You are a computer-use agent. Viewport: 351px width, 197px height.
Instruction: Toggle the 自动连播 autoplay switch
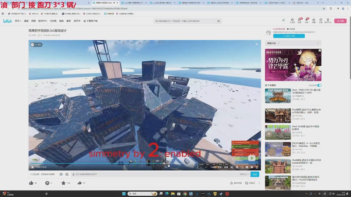[x=319, y=85]
